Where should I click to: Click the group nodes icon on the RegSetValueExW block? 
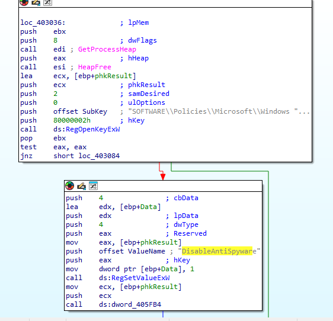pyautogui.click(x=93, y=186)
